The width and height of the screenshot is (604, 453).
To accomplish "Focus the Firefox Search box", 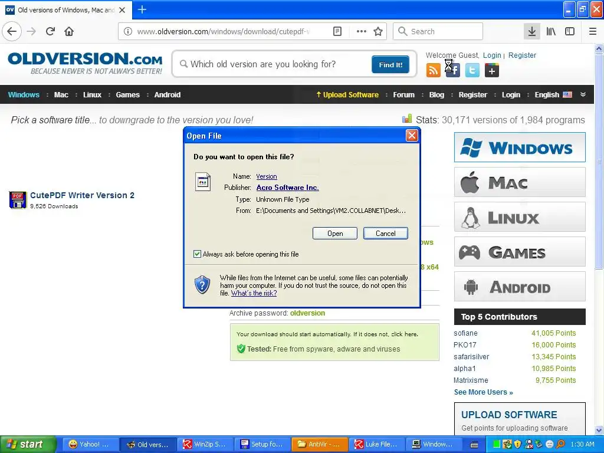I will click(x=438, y=31).
